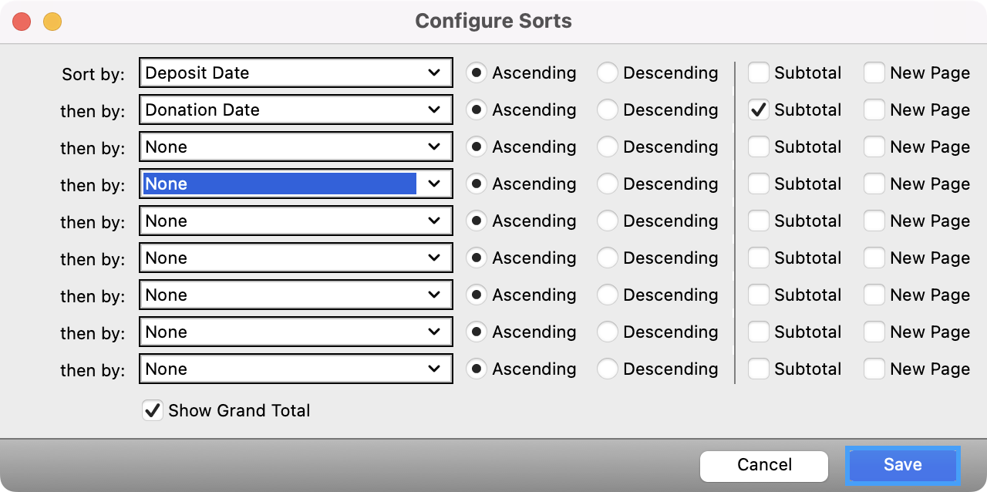Select Descending for the Deposit Date sort

[608, 73]
